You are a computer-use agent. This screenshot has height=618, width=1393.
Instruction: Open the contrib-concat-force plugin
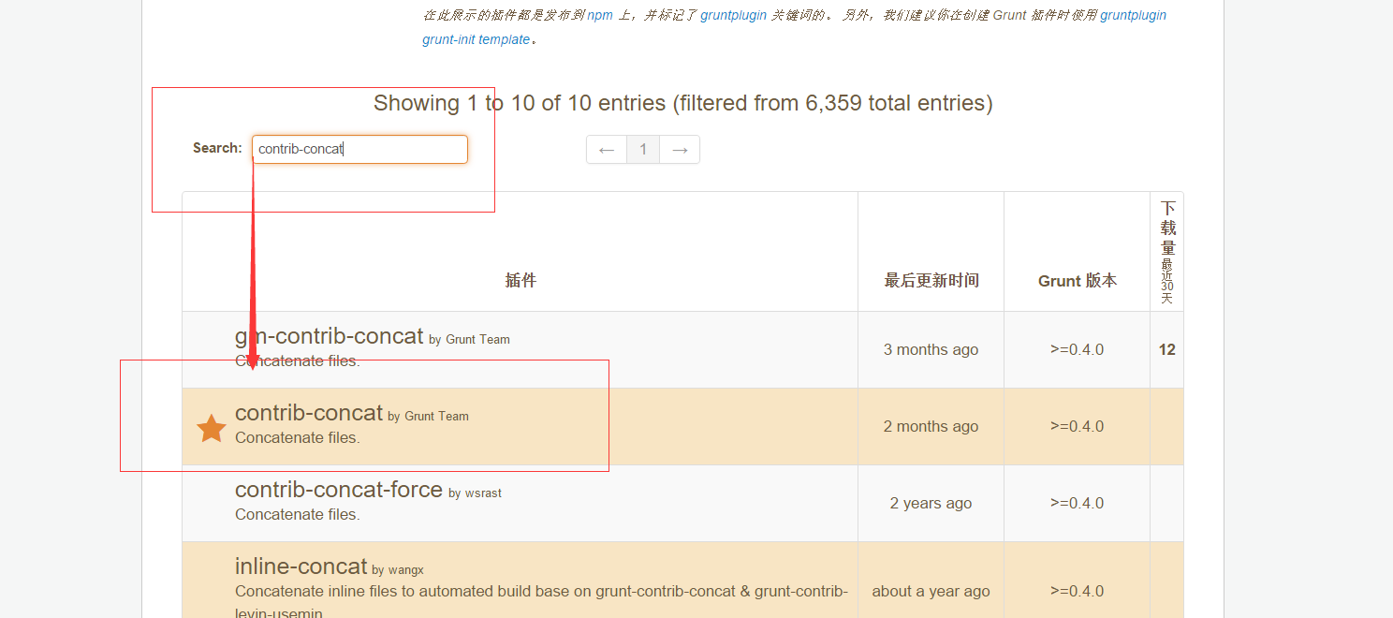pyautogui.click(x=338, y=490)
